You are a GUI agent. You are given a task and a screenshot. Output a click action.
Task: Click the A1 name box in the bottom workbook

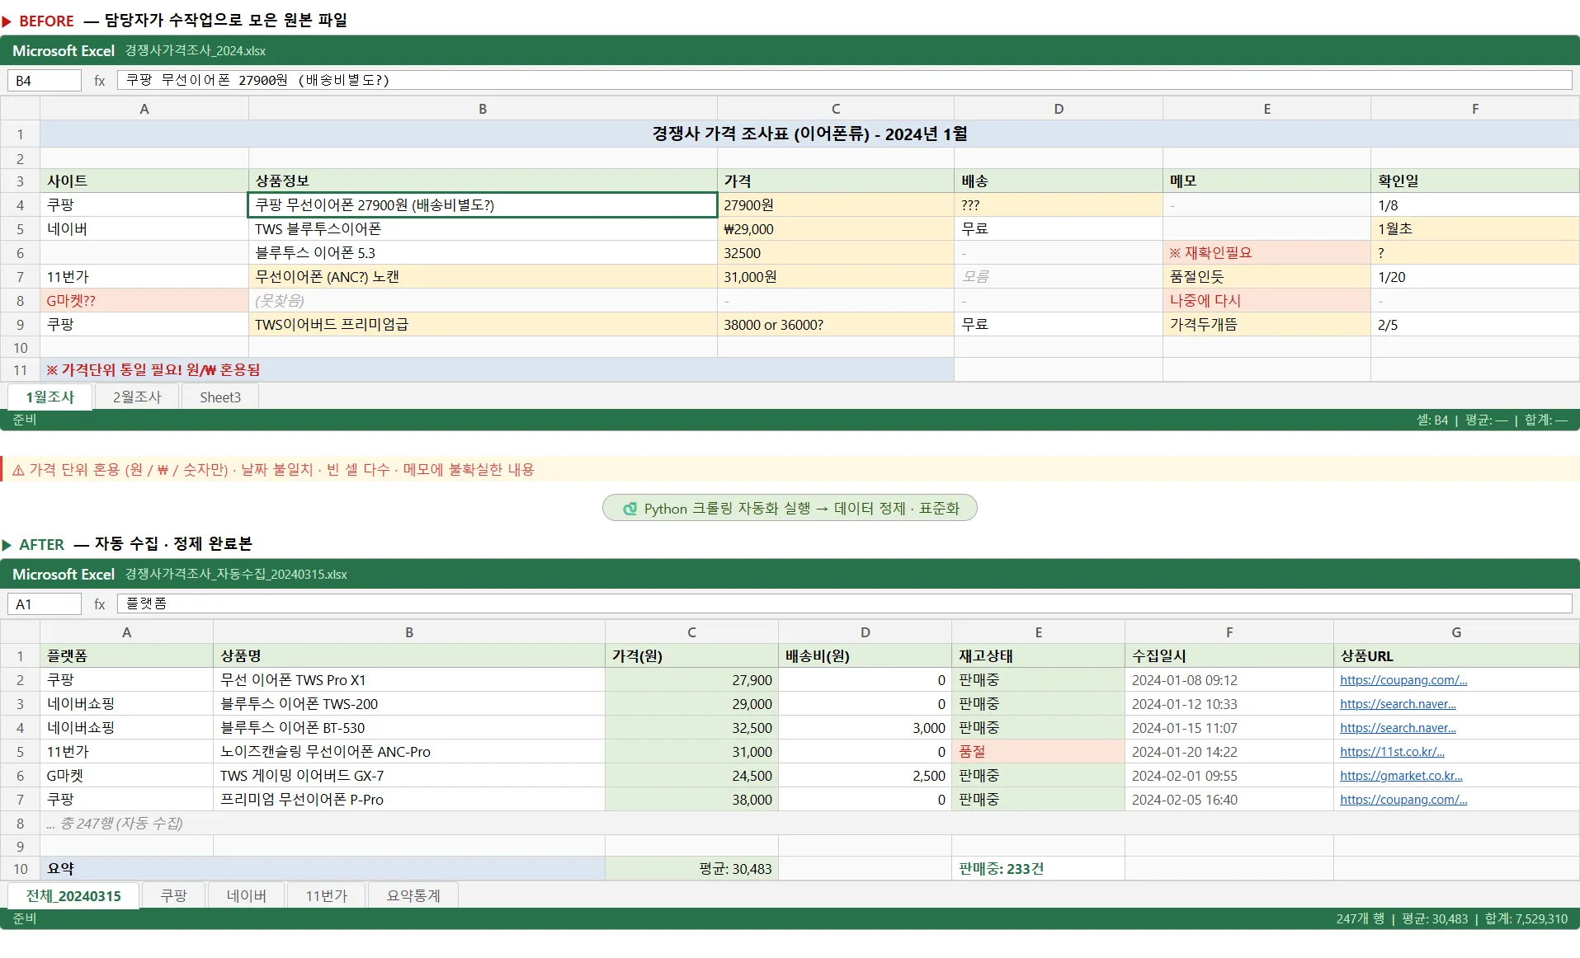(x=45, y=604)
